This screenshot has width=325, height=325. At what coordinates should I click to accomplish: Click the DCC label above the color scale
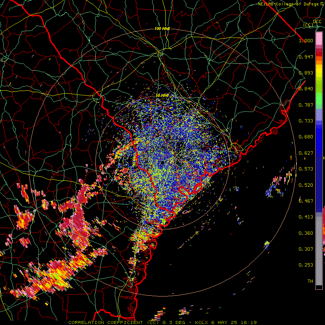point(317,21)
